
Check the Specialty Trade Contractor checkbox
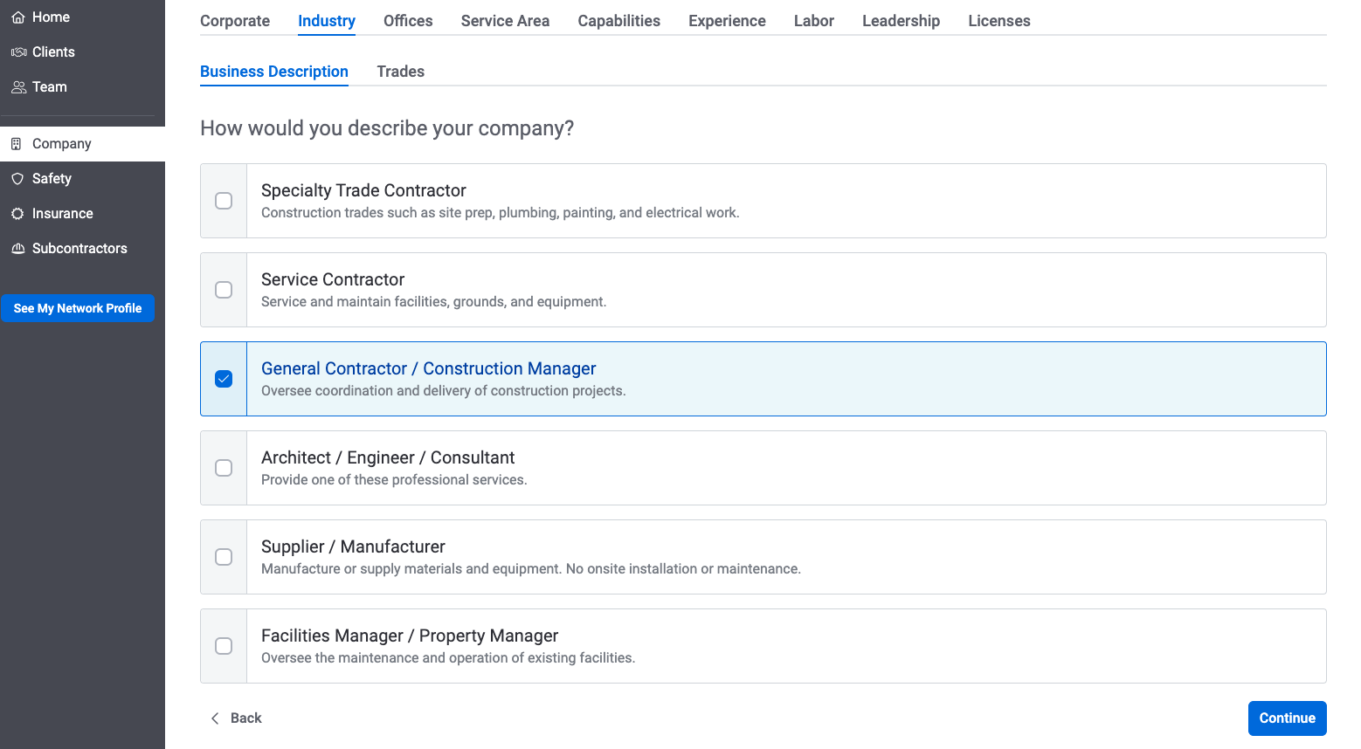tap(224, 201)
